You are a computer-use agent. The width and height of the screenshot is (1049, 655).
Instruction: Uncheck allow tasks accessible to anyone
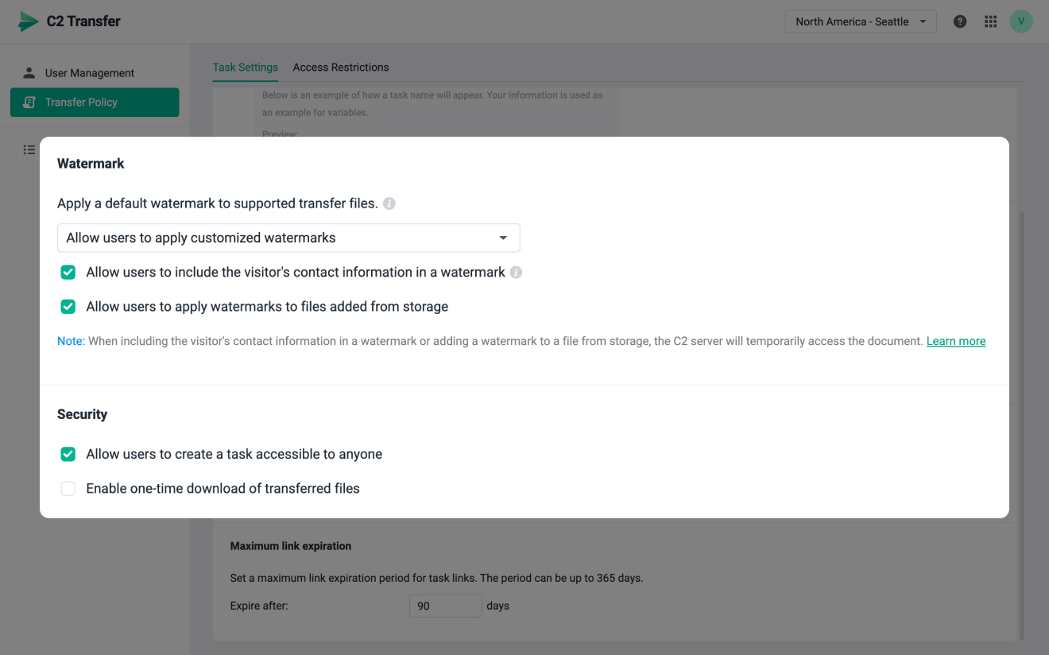tap(68, 454)
